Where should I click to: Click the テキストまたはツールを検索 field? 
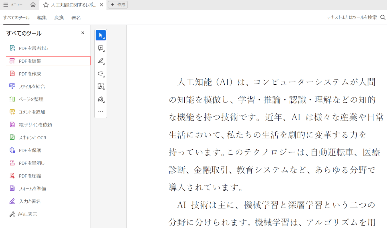click(352, 17)
